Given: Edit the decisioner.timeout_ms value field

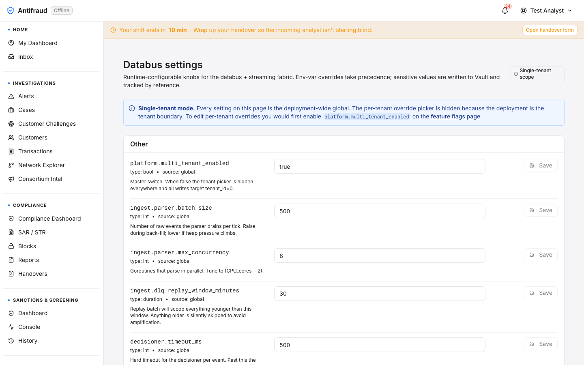Looking at the screenshot, I should [x=380, y=345].
